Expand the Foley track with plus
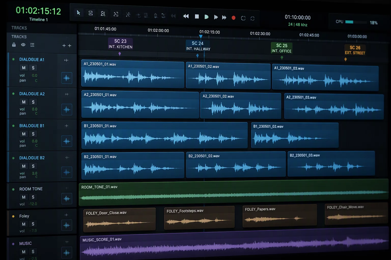This screenshot has width=391, height=260. pos(66,215)
